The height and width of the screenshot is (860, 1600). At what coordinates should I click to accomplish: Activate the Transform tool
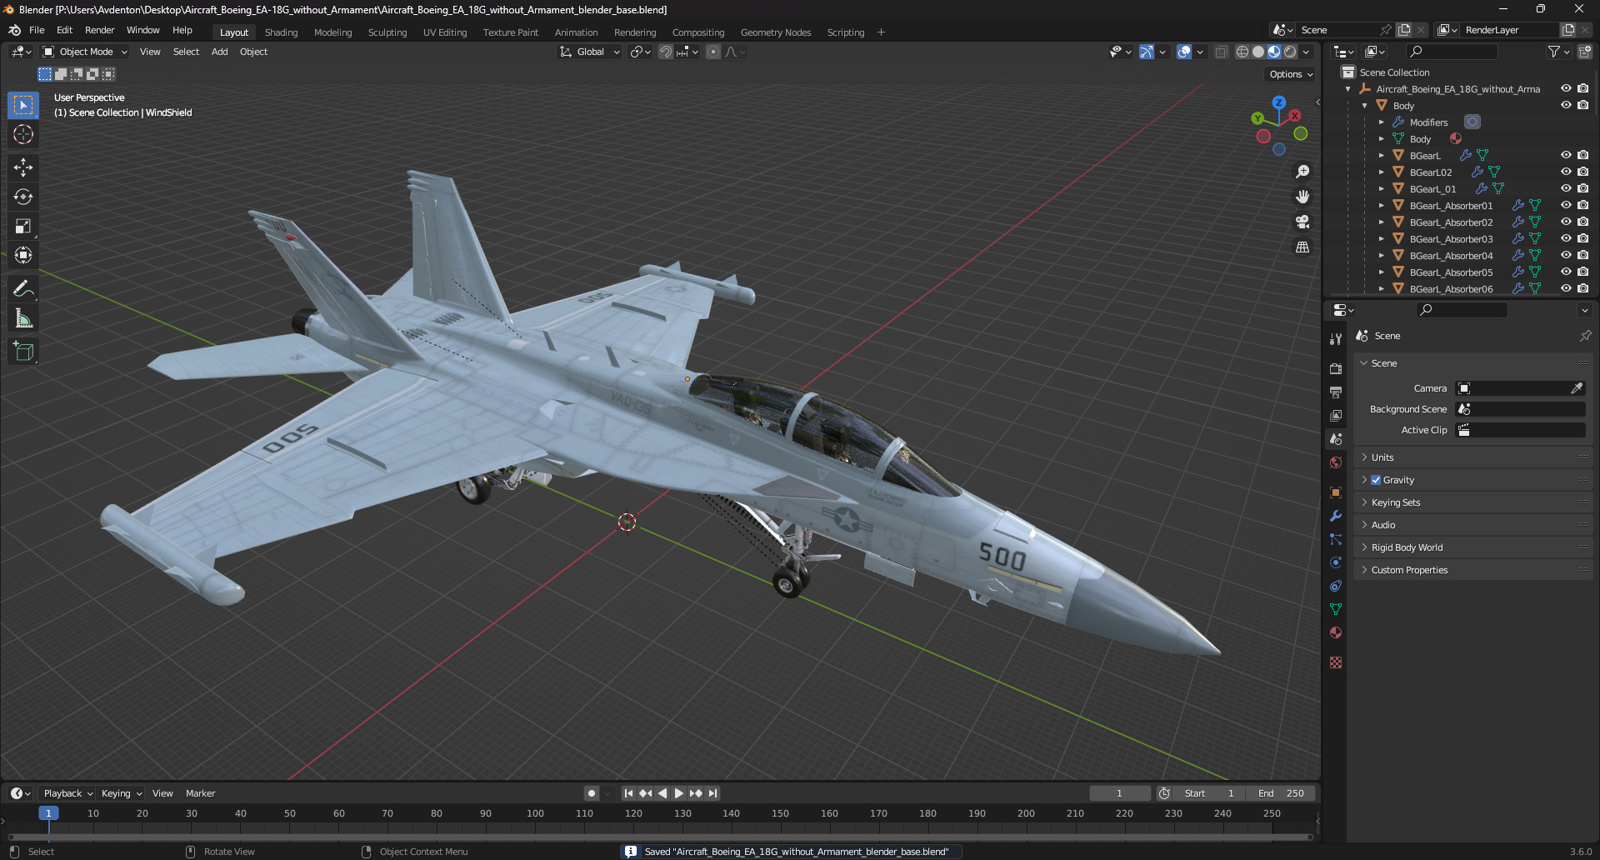[23, 255]
